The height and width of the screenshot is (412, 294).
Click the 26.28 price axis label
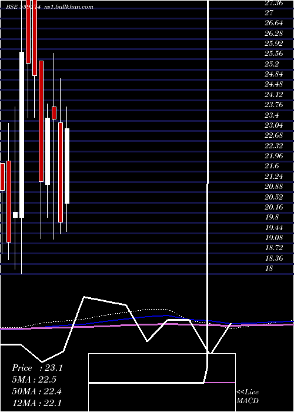[274, 34]
